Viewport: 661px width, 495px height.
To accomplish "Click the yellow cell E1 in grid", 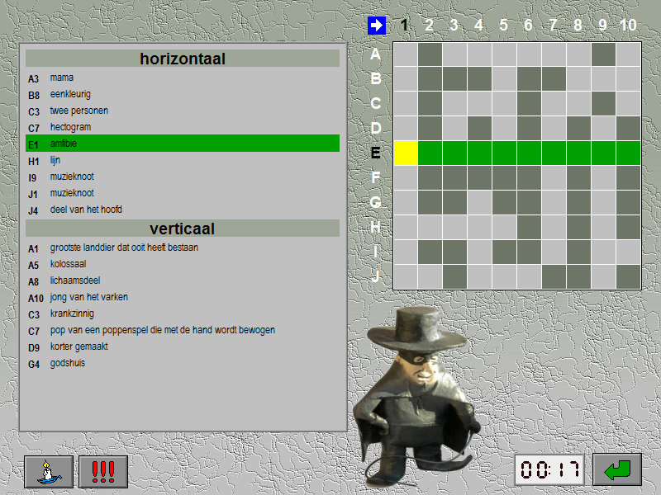I will click(x=406, y=153).
